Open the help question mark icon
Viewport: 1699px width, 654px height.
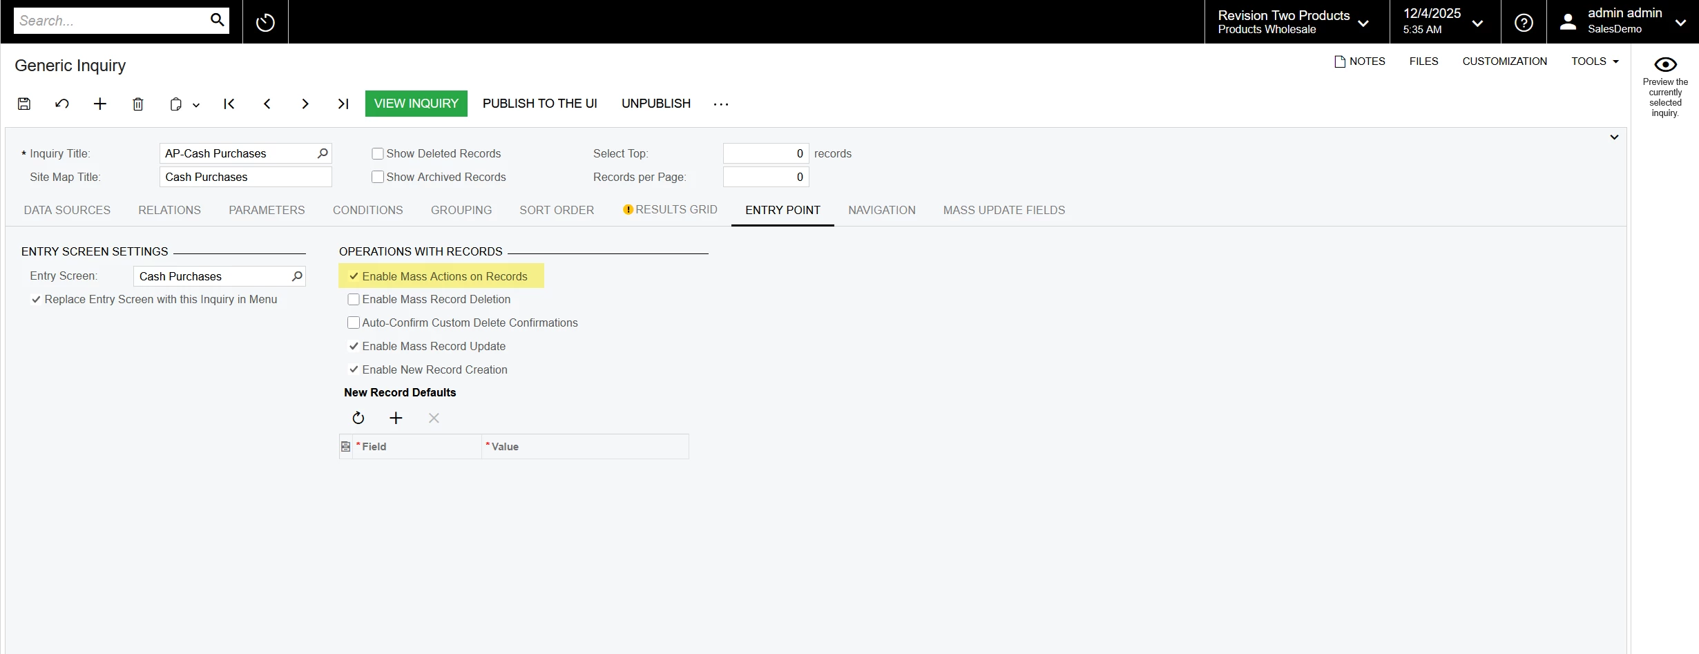pos(1524,22)
